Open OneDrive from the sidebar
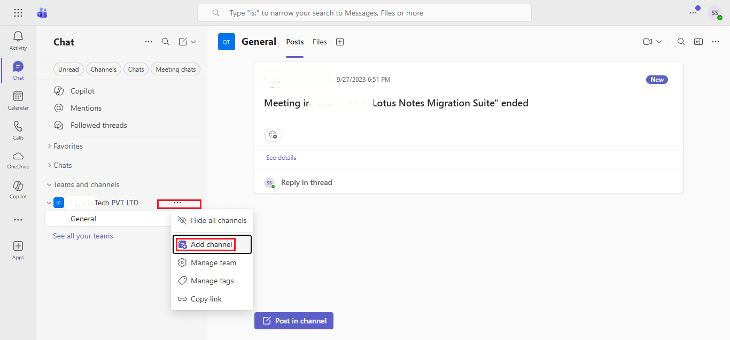The width and height of the screenshot is (730, 340). (18, 159)
